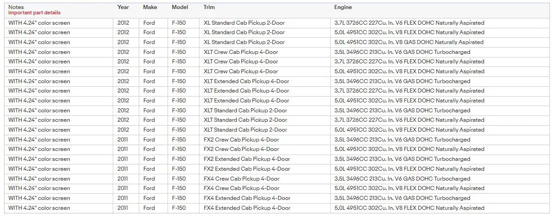Select 3.7L V6 engine in XLT Standard Cab row

[409, 120]
